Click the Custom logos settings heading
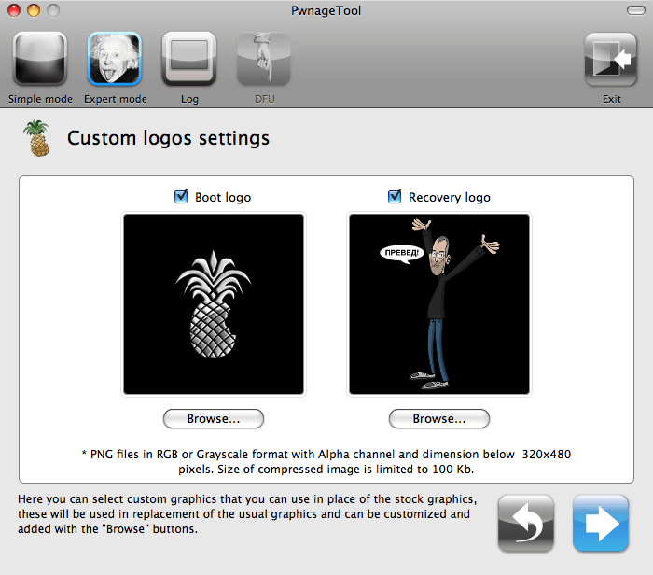This screenshot has height=575, width=653. point(168,138)
